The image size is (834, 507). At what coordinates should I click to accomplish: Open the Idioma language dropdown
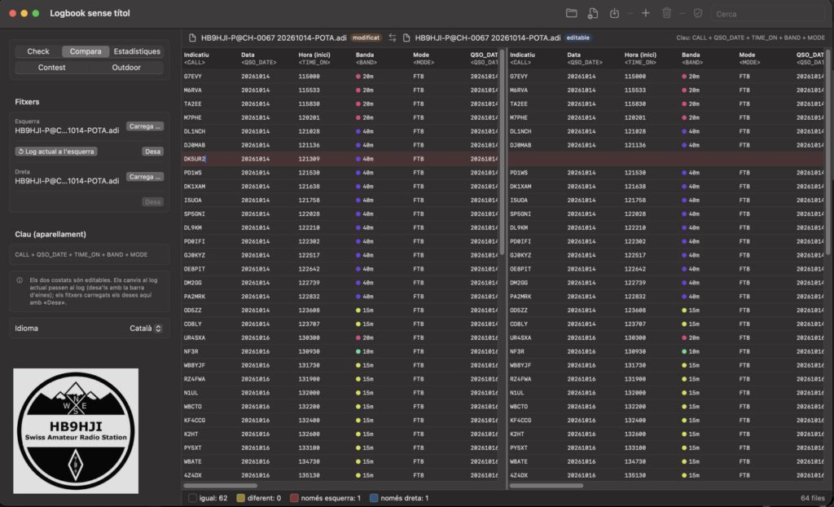click(x=146, y=328)
